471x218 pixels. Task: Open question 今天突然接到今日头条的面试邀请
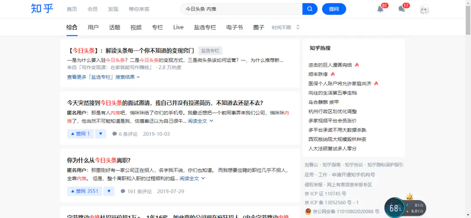coord(165,103)
